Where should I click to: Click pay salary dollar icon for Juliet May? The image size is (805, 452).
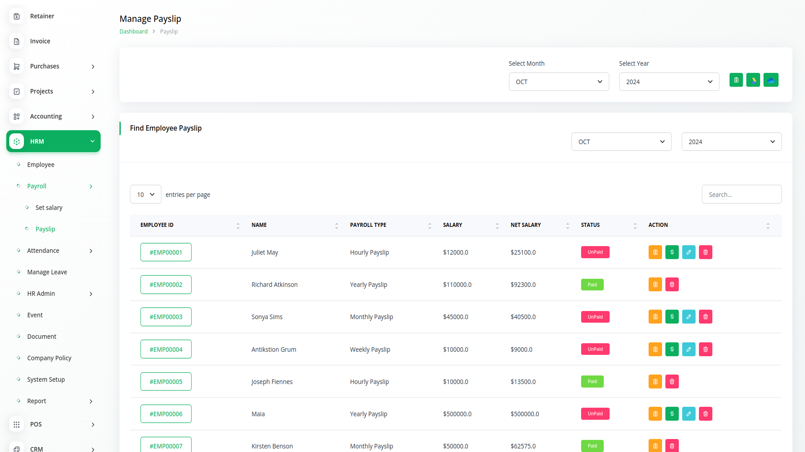672,252
